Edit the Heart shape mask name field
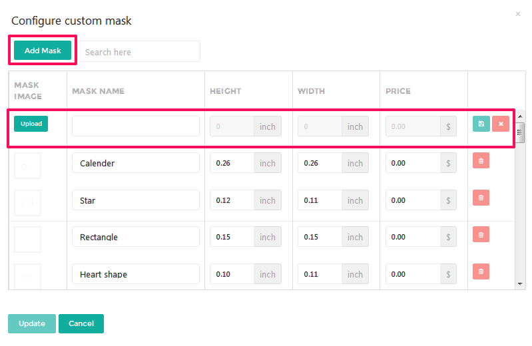532x346 pixels. (x=136, y=274)
